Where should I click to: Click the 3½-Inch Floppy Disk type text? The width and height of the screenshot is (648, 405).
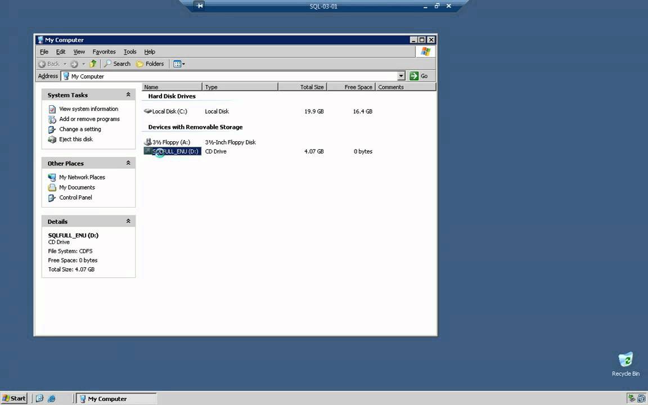point(230,142)
